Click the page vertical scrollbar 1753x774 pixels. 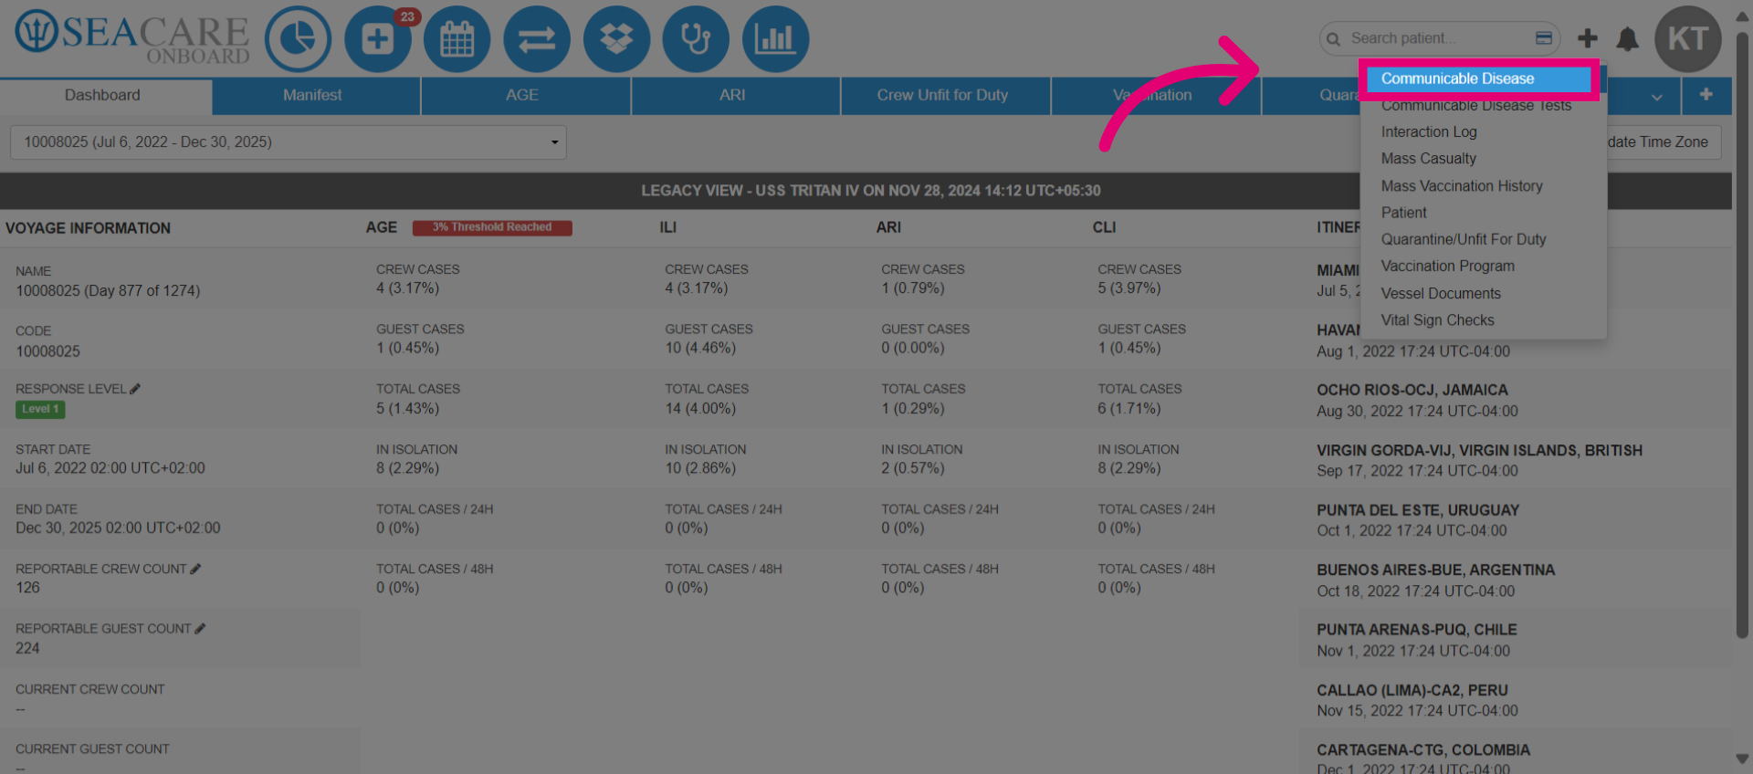coord(1742,335)
